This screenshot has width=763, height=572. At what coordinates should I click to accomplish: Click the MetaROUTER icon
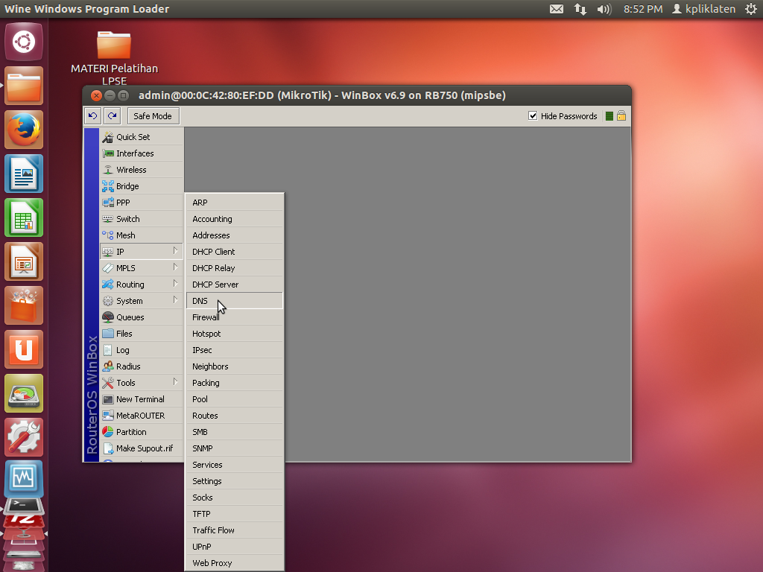pos(107,416)
